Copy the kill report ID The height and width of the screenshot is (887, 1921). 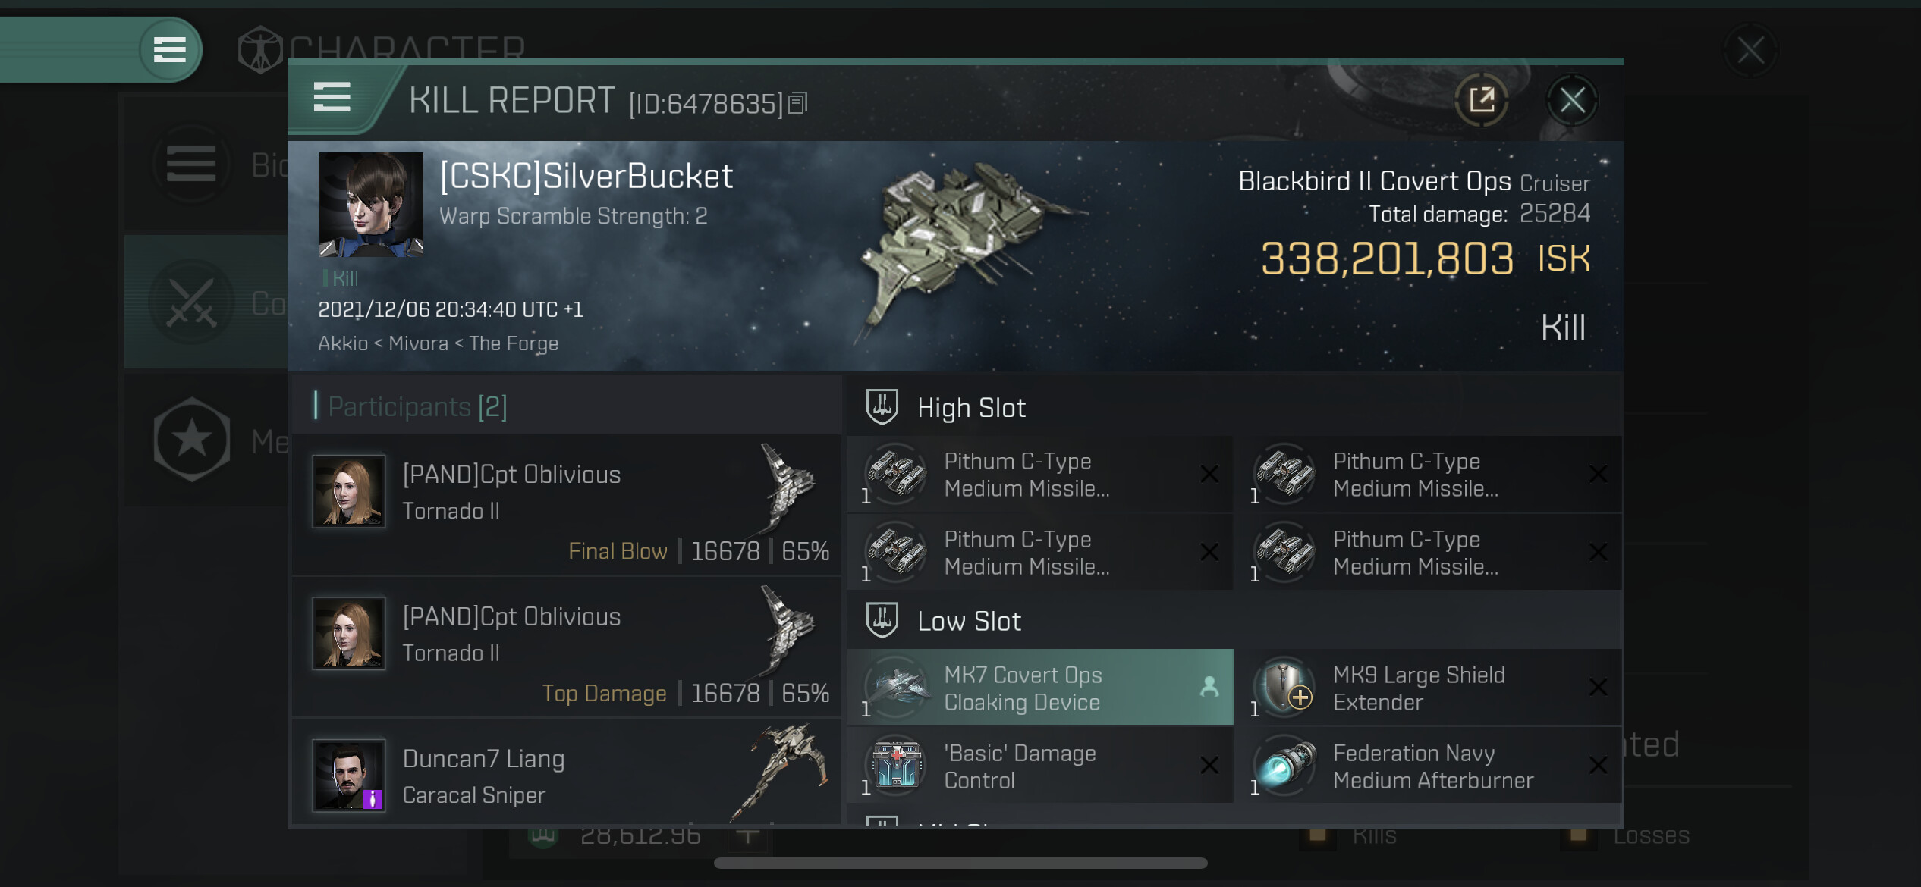(797, 102)
